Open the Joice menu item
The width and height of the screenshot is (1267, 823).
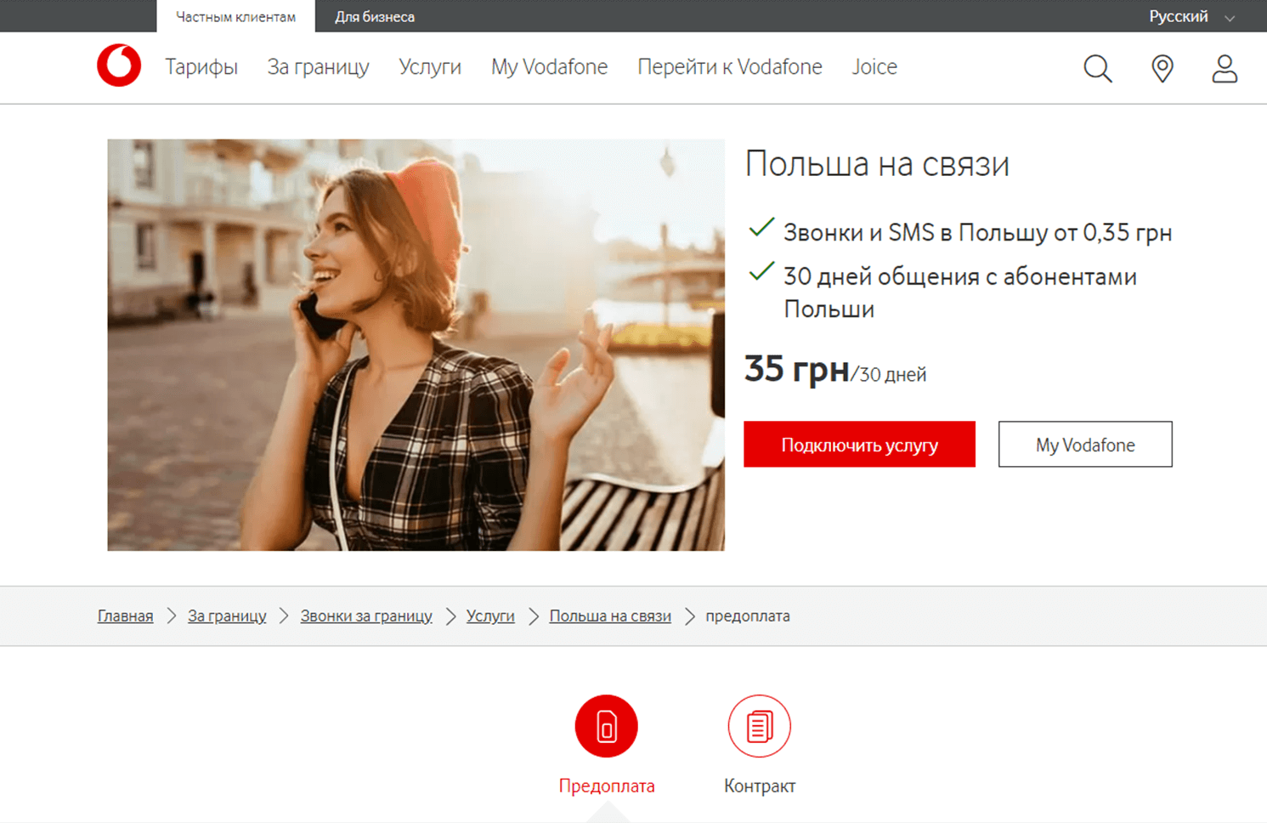click(874, 67)
